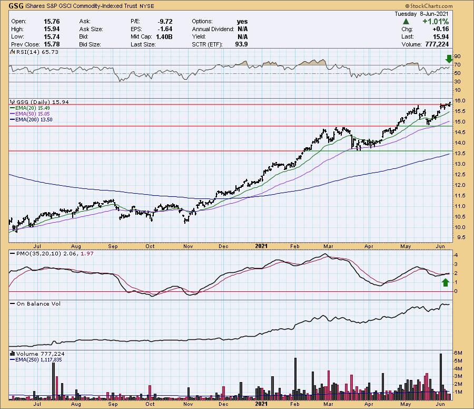This screenshot has width=474, height=409.
Task: Click the 13.5 price axis label
Action: 460,153
